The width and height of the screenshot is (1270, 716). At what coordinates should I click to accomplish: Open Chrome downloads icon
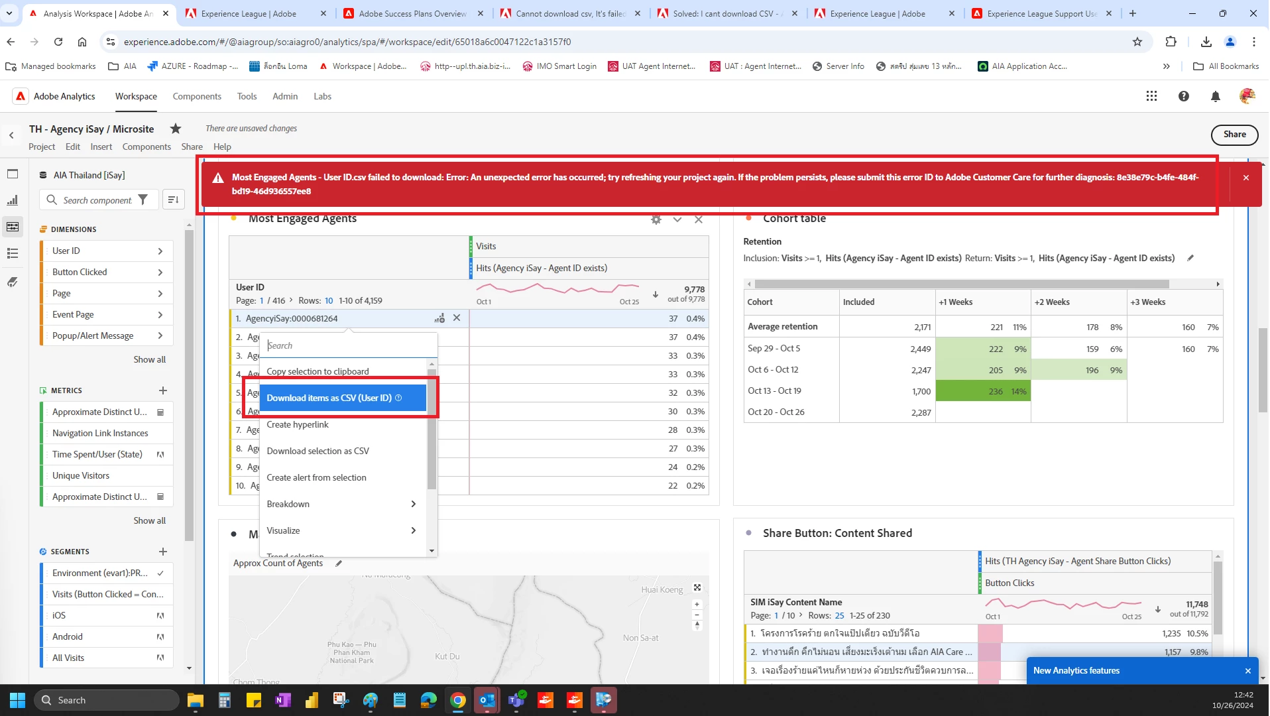coord(1206,42)
